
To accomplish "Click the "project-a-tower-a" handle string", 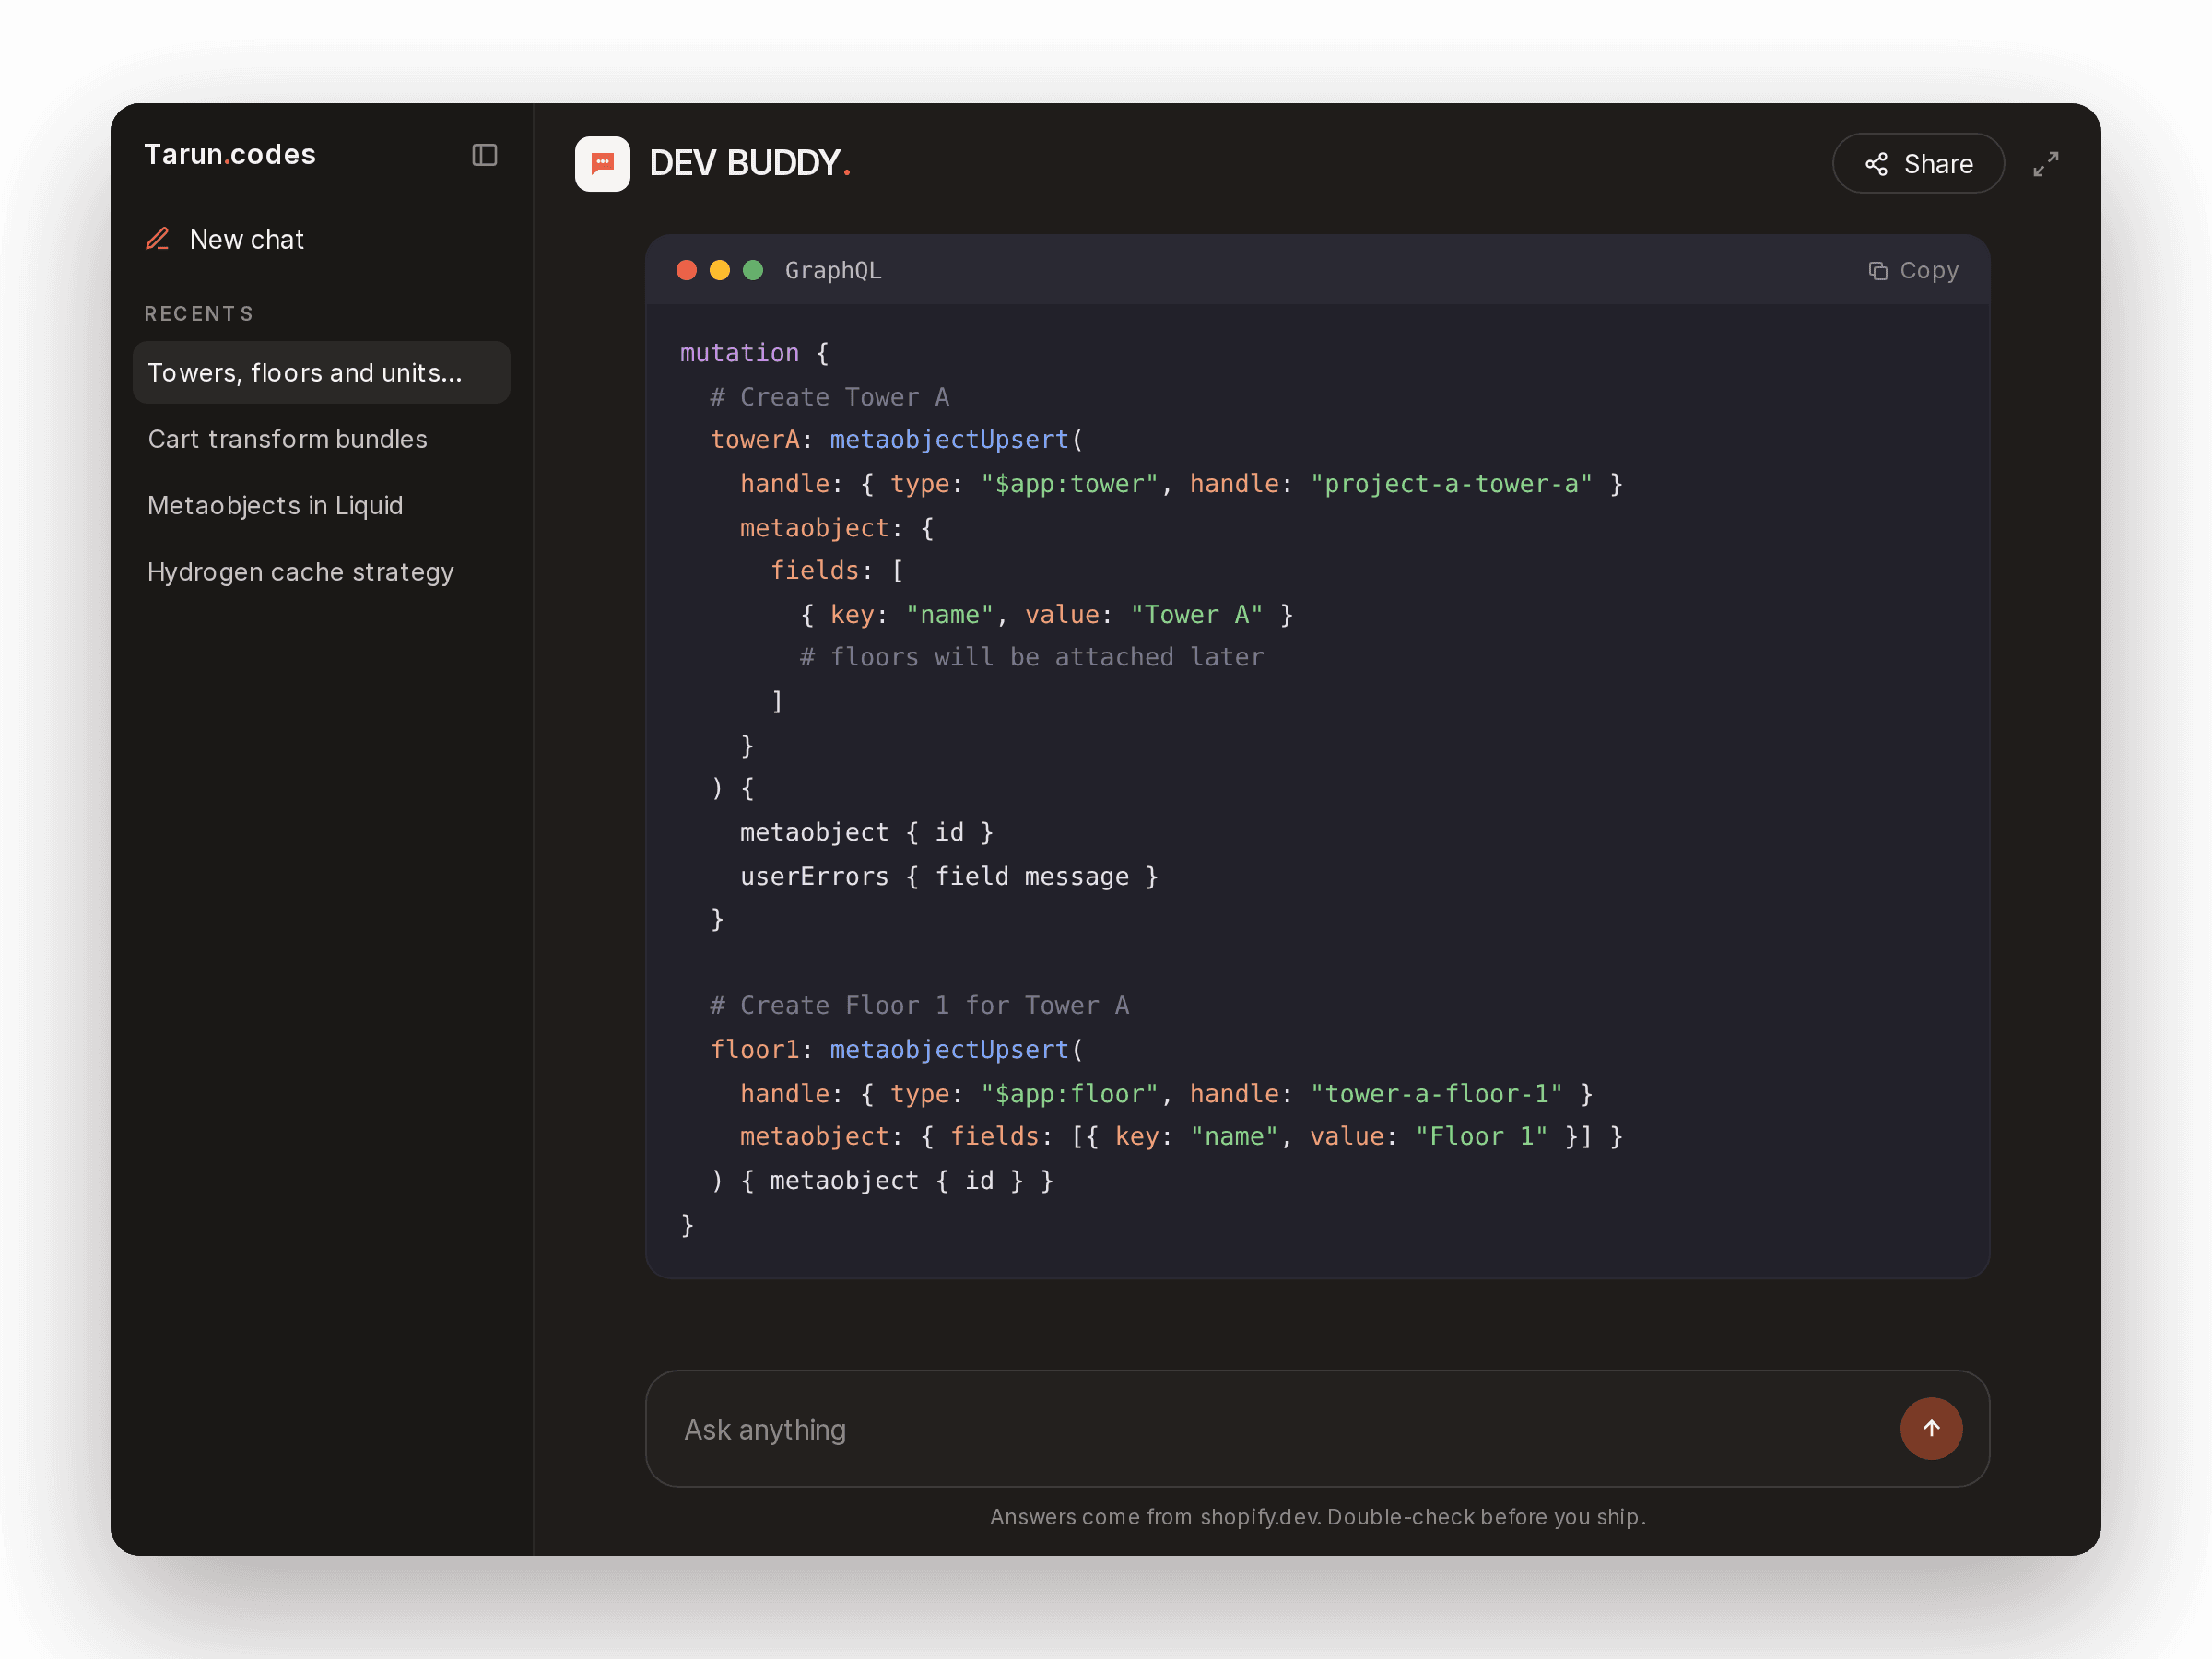I will (x=1451, y=484).
